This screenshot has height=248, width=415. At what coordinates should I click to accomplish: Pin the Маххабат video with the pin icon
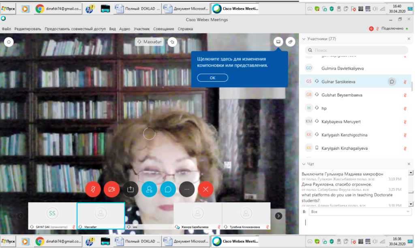[172, 42]
